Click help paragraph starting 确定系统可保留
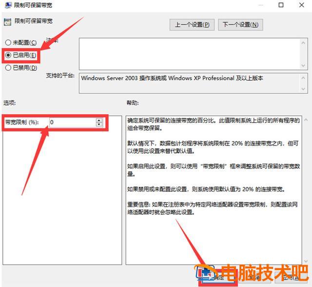 click(x=214, y=124)
